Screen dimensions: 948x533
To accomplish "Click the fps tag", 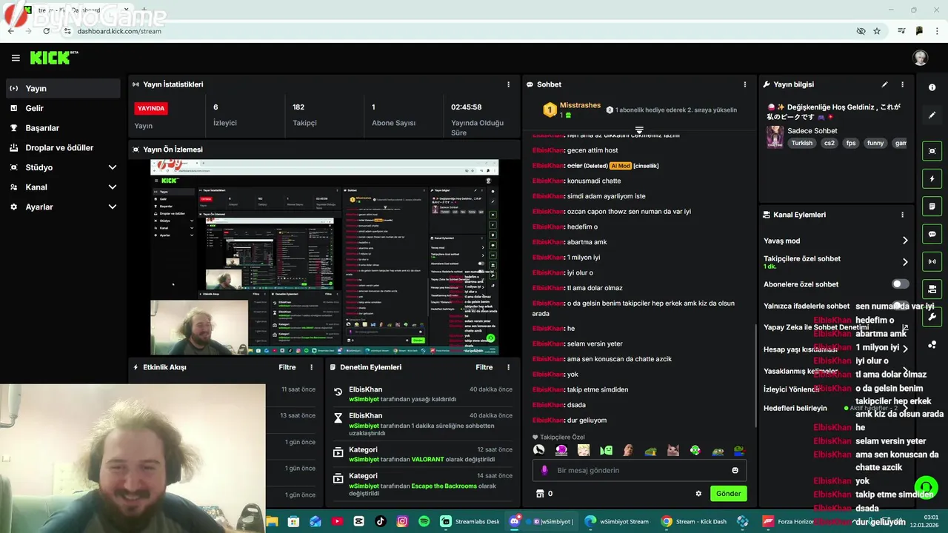I will pos(851,143).
